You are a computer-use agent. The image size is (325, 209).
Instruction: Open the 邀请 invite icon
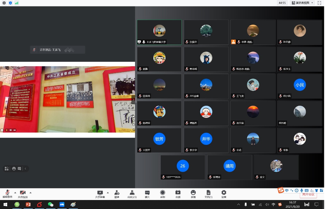click(117, 193)
